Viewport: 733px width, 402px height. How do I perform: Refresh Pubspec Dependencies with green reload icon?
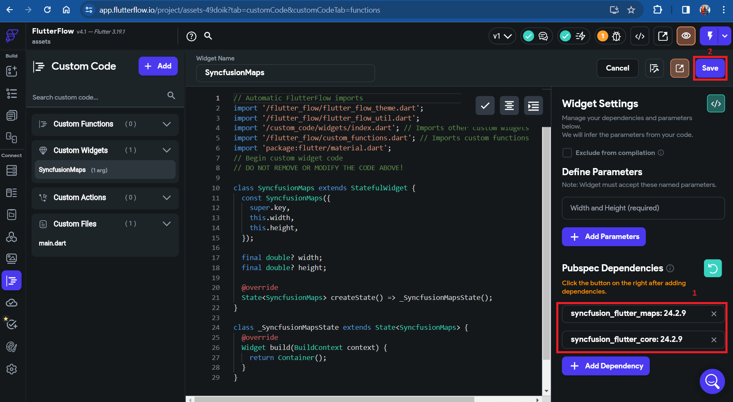click(x=713, y=268)
